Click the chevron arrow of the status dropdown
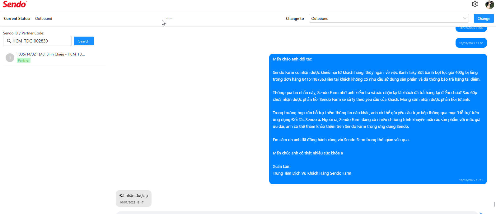The width and height of the screenshot is (496, 214). (465, 18)
